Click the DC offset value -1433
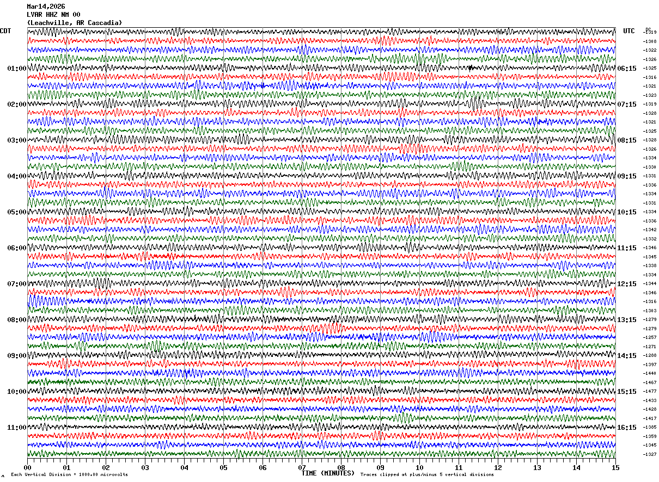The height and width of the screenshot is (482, 659). click(650, 400)
